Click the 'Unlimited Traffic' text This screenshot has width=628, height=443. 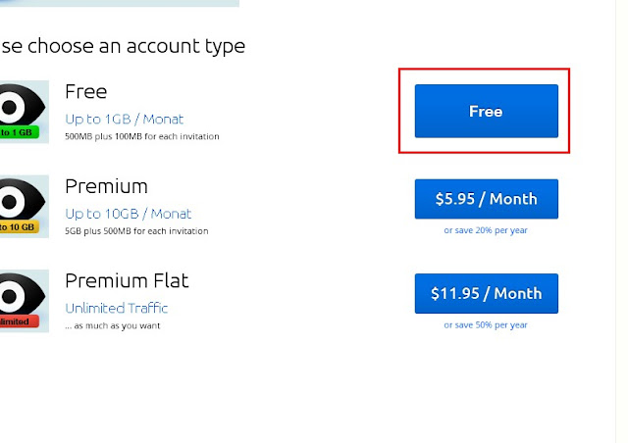116,308
